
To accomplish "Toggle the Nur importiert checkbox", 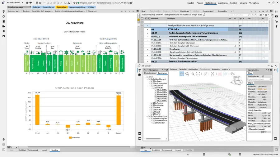I will 263,76.
